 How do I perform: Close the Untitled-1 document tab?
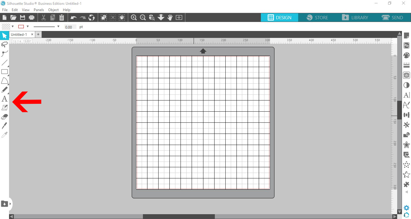click(32, 35)
